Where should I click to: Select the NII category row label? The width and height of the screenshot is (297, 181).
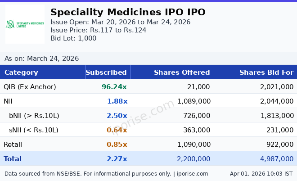click(x=9, y=101)
